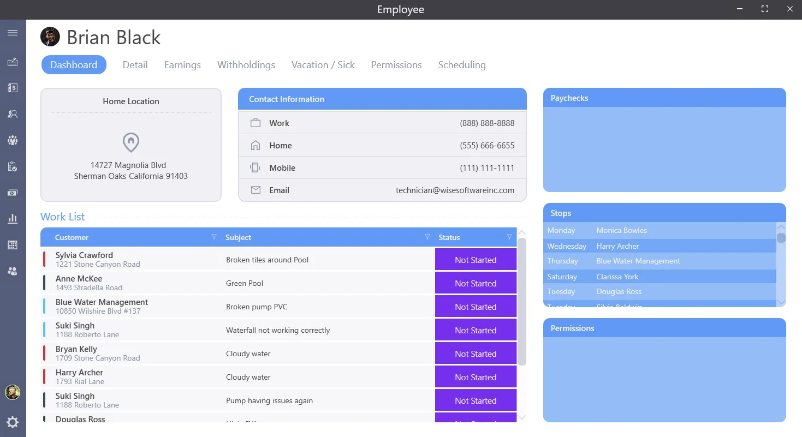Select the bar chart reports icon
Screen dimensions: 802x437
13,218
